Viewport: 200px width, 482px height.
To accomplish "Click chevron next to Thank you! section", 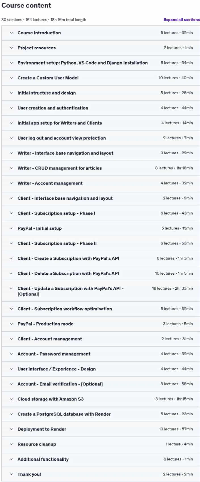I will [11, 474].
